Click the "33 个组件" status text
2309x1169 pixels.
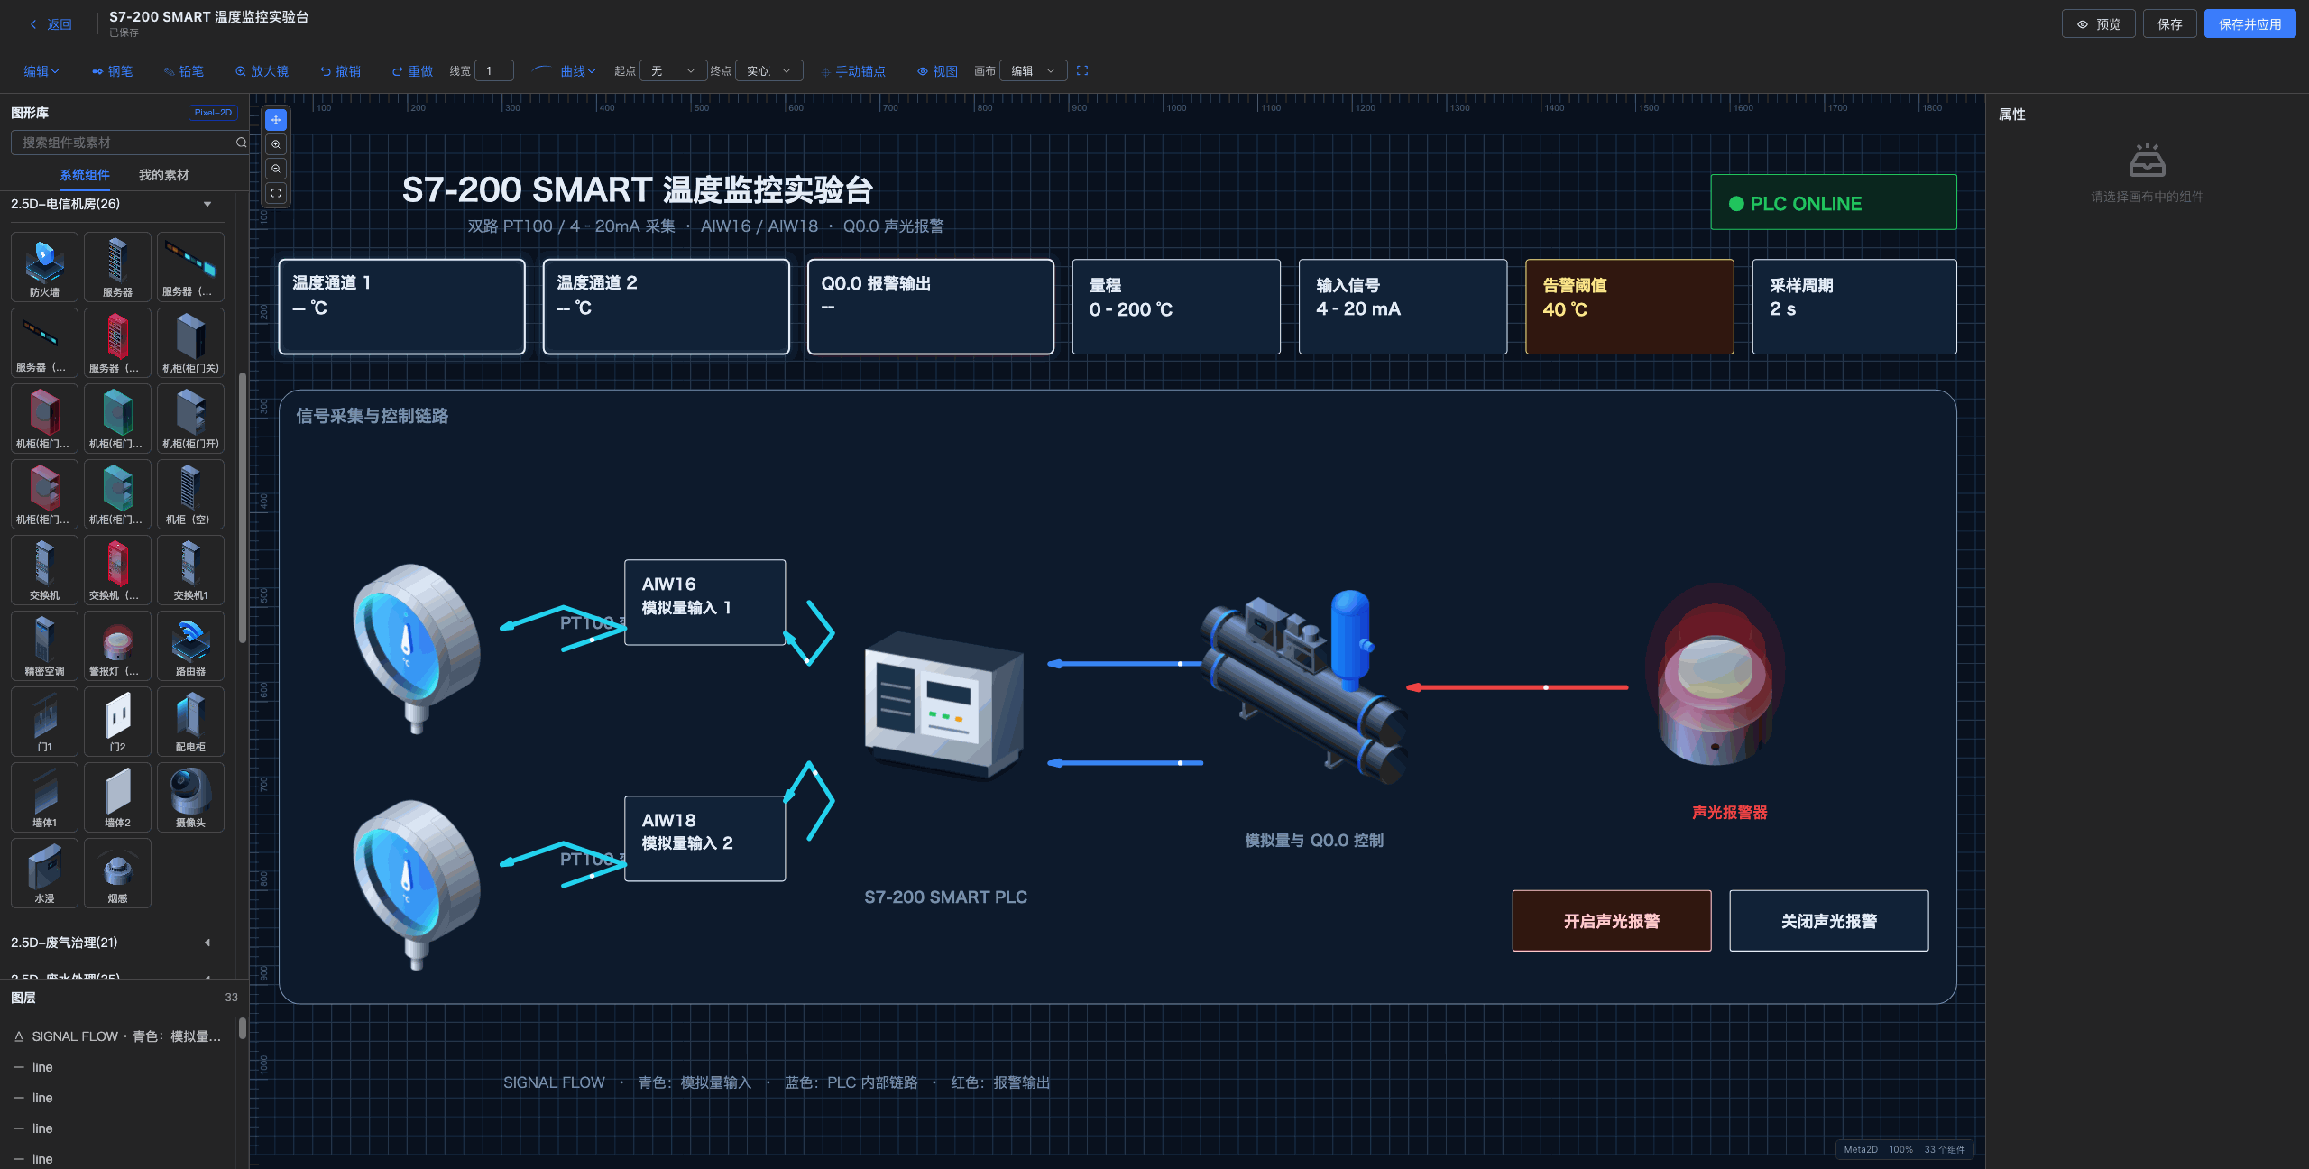[1945, 1149]
